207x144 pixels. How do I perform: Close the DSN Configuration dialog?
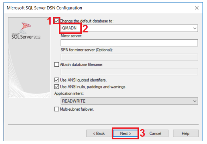tap(196, 8)
